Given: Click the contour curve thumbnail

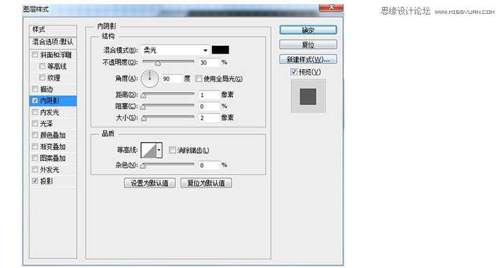Looking at the screenshot, I should coord(149,150).
